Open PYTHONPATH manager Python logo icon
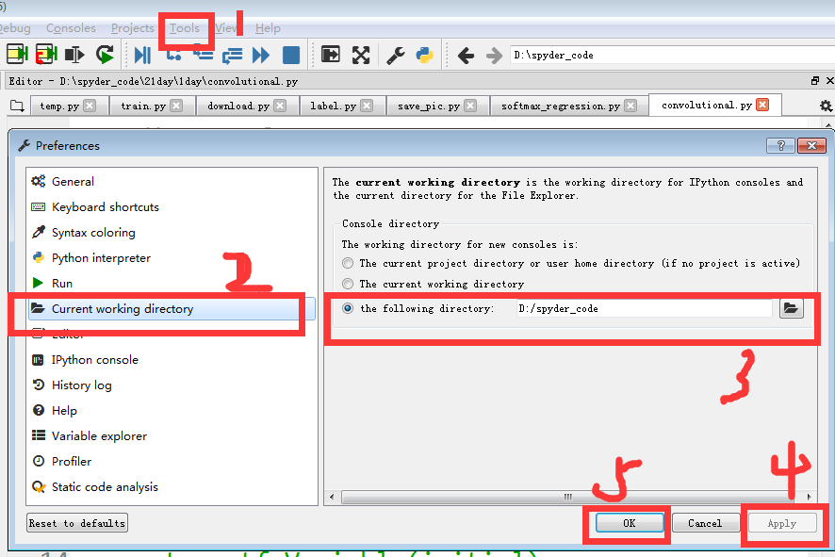 click(x=424, y=55)
